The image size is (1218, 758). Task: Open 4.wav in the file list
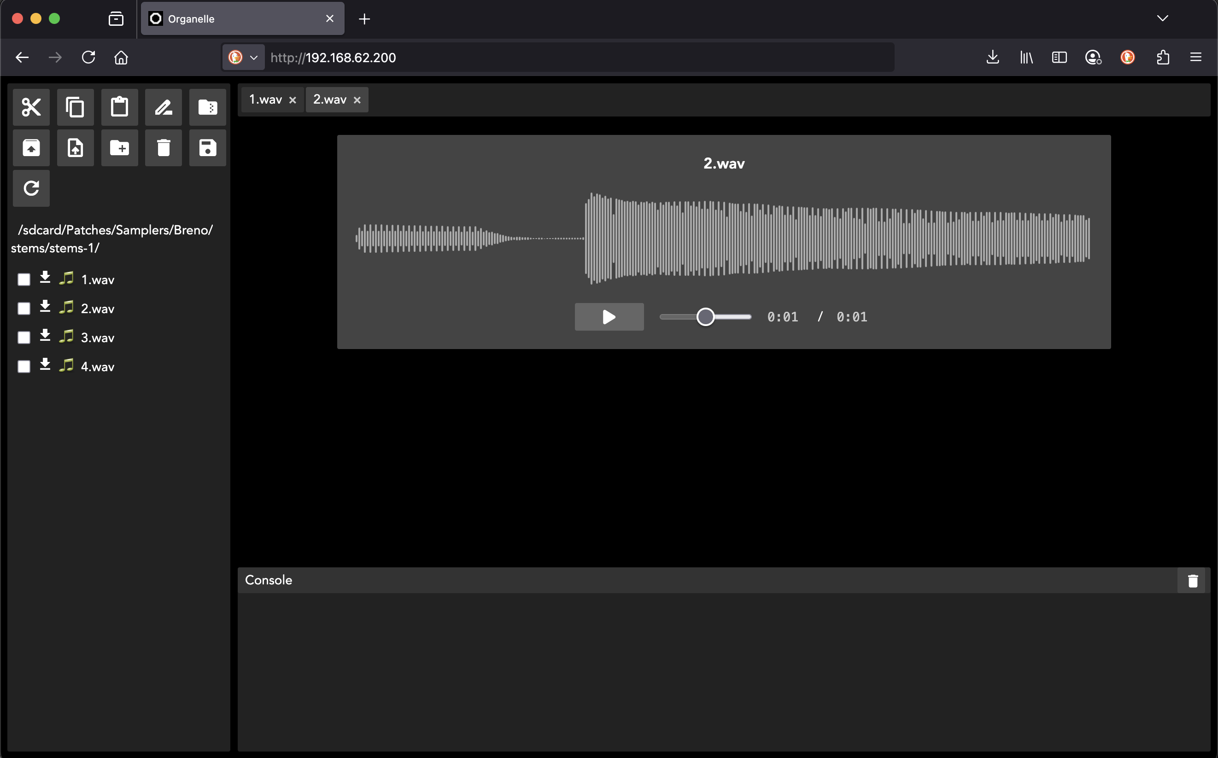[x=98, y=367]
